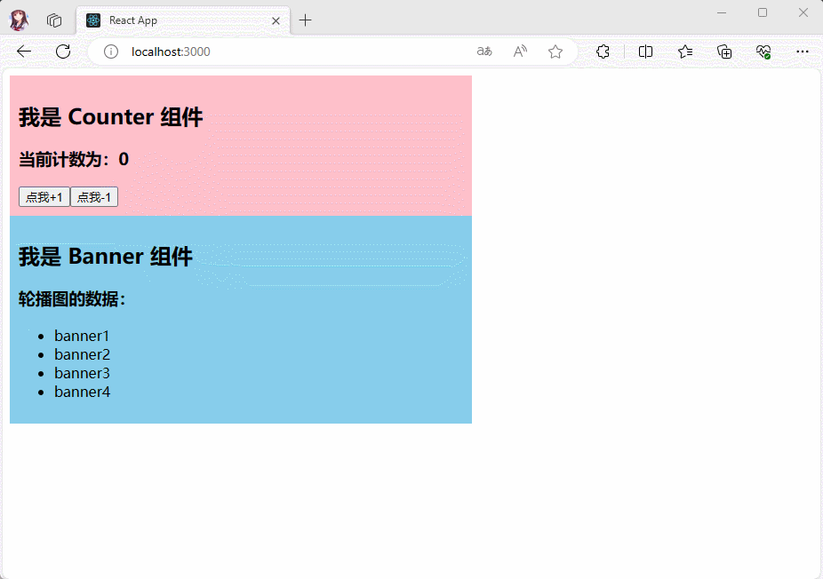Screen dimensions: 823x579
Task: Click the browser profile avatar icon
Action: click(19, 20)
